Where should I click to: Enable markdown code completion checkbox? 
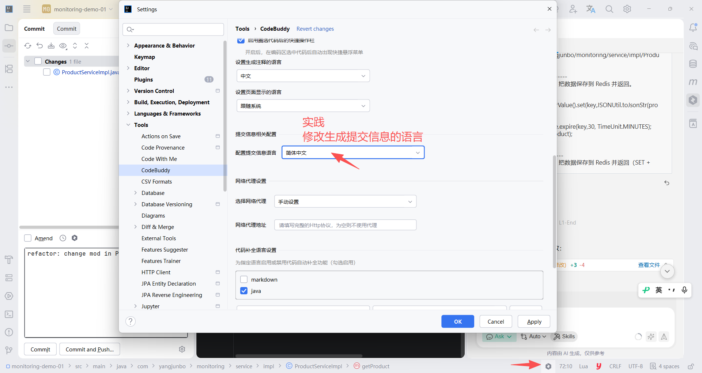pos(244,279)
